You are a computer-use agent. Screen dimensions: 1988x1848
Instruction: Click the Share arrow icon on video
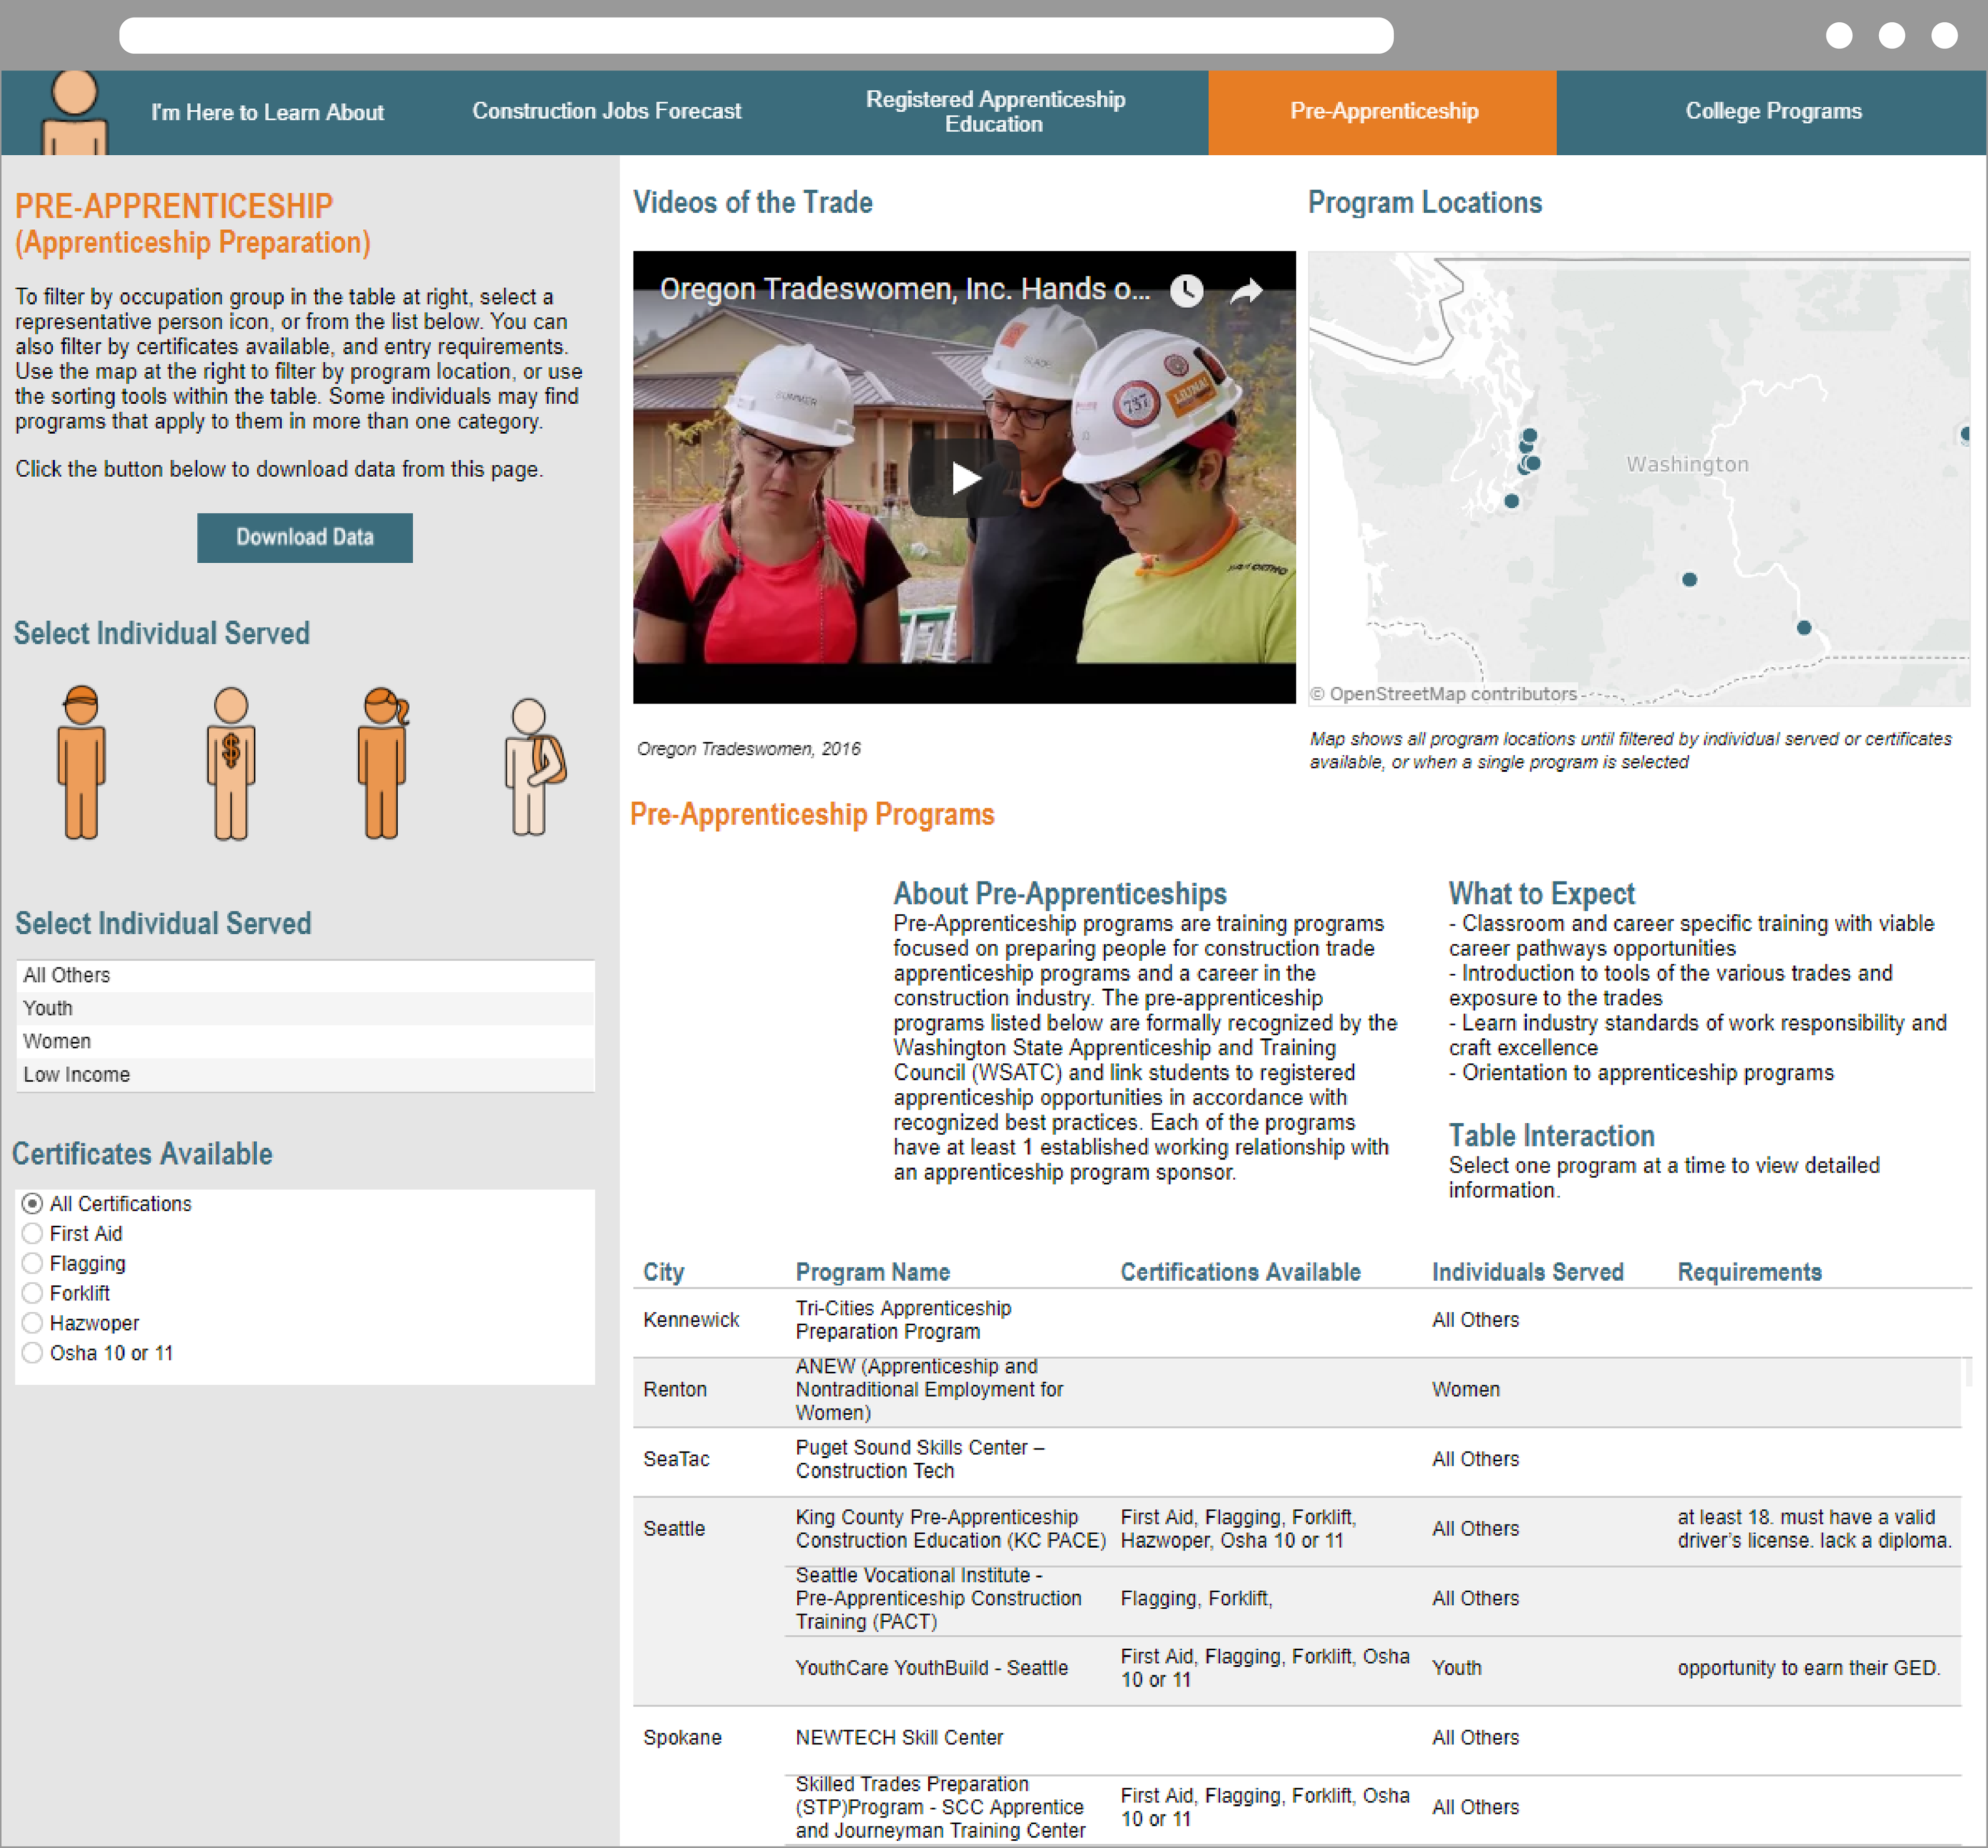1246,291
